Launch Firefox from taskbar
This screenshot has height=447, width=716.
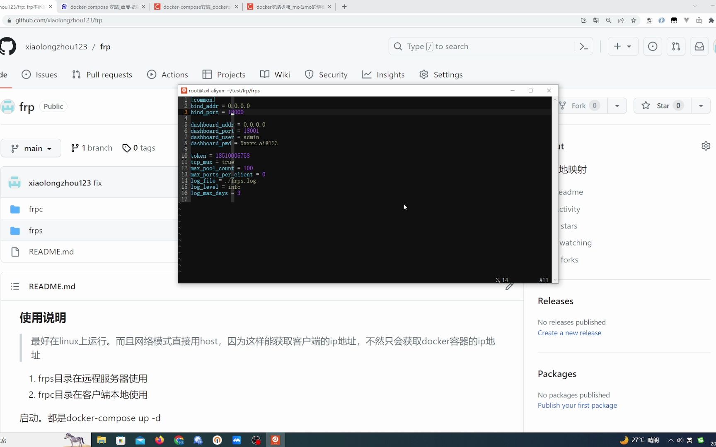160,440
